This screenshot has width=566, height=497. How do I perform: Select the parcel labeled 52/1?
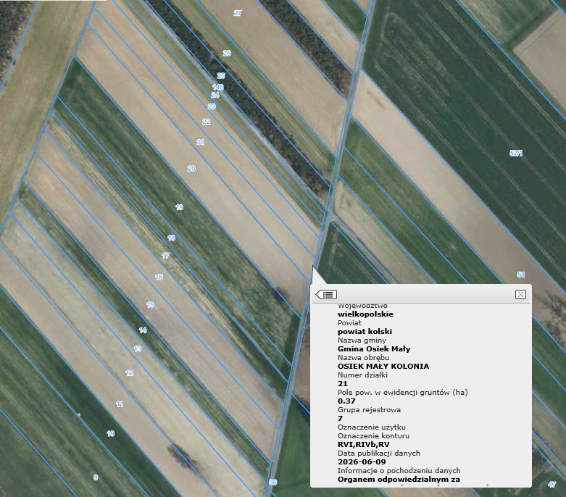coord(516,153)
